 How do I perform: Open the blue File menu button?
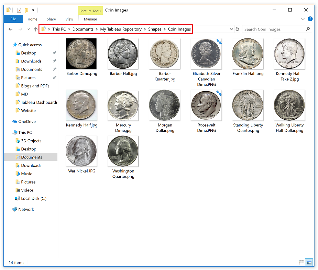[13, 19]
